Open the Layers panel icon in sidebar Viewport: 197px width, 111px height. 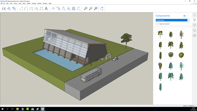194,30
